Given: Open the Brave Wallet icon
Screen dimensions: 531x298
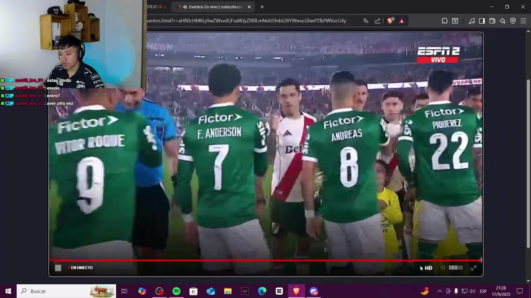Looking at the screenshot, I should pyautogui.click(x=492, y=21).
